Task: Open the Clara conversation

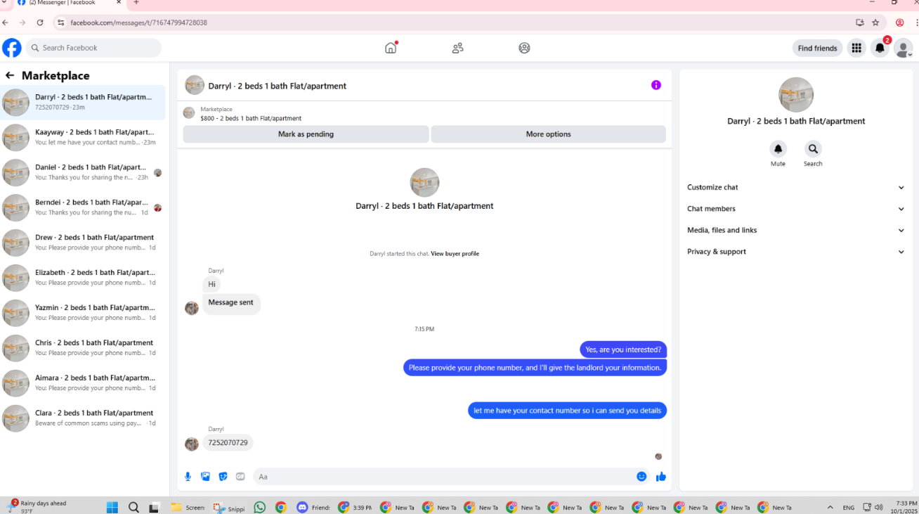Action: click(83, 418)
